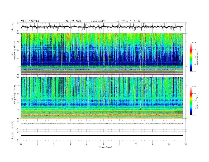Click the 'station=ATH' header label

click(98, 21)
